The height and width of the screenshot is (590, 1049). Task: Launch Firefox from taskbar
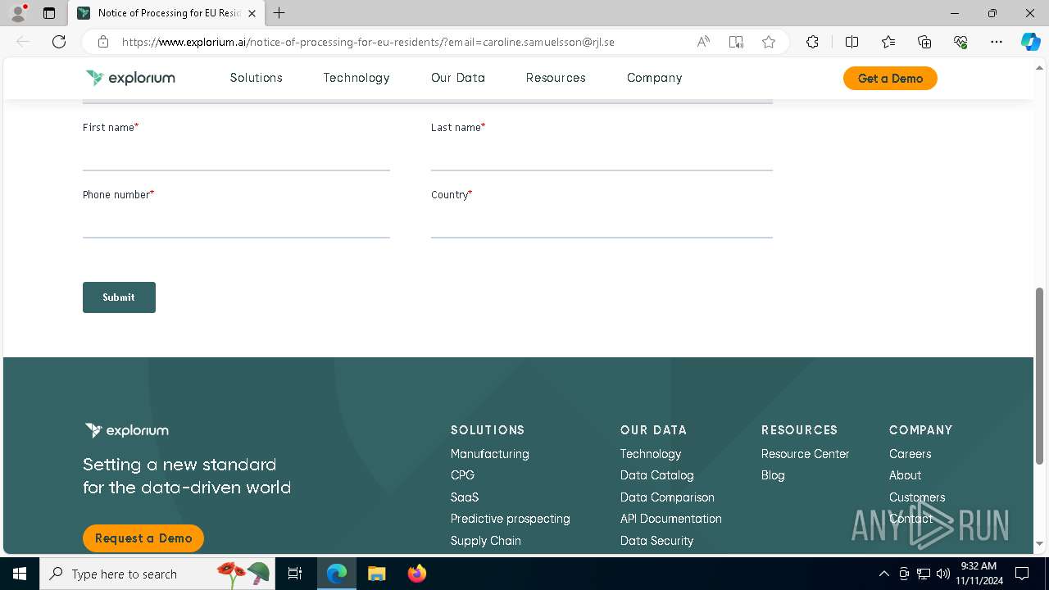point(417,574)
